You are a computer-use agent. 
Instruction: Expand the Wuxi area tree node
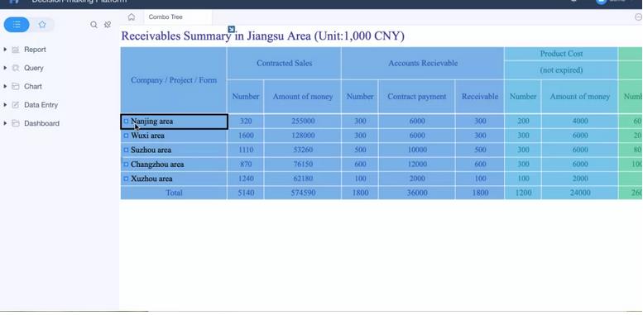(x=127, y=136)
